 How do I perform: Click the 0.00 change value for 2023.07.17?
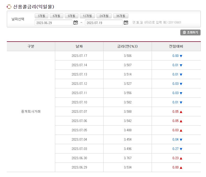pyautogui.click(x=175, y=56)
